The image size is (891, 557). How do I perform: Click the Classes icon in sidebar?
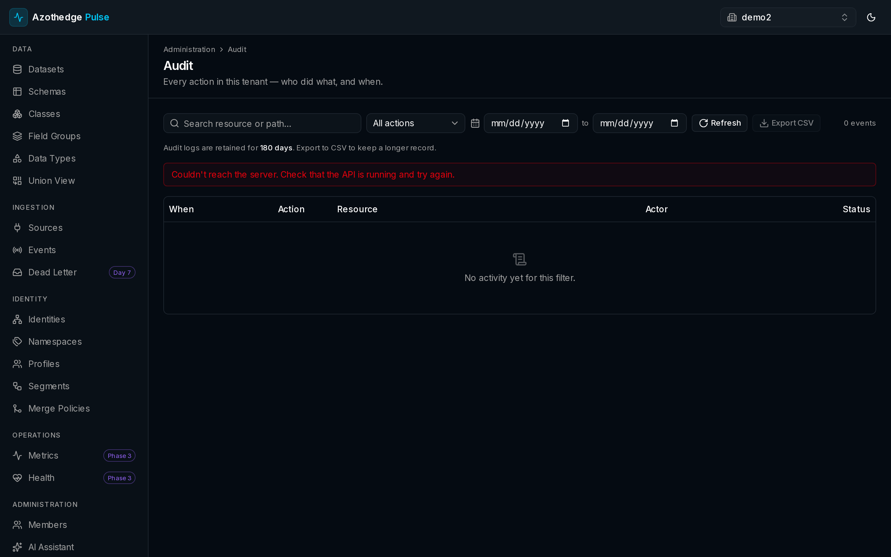(x=17, y=114)
